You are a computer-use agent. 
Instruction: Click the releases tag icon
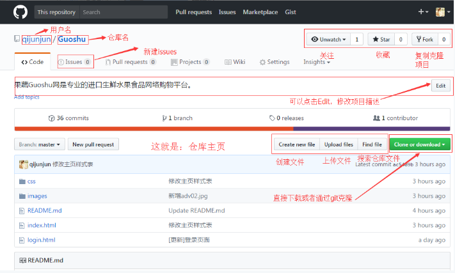coord(272,118)
